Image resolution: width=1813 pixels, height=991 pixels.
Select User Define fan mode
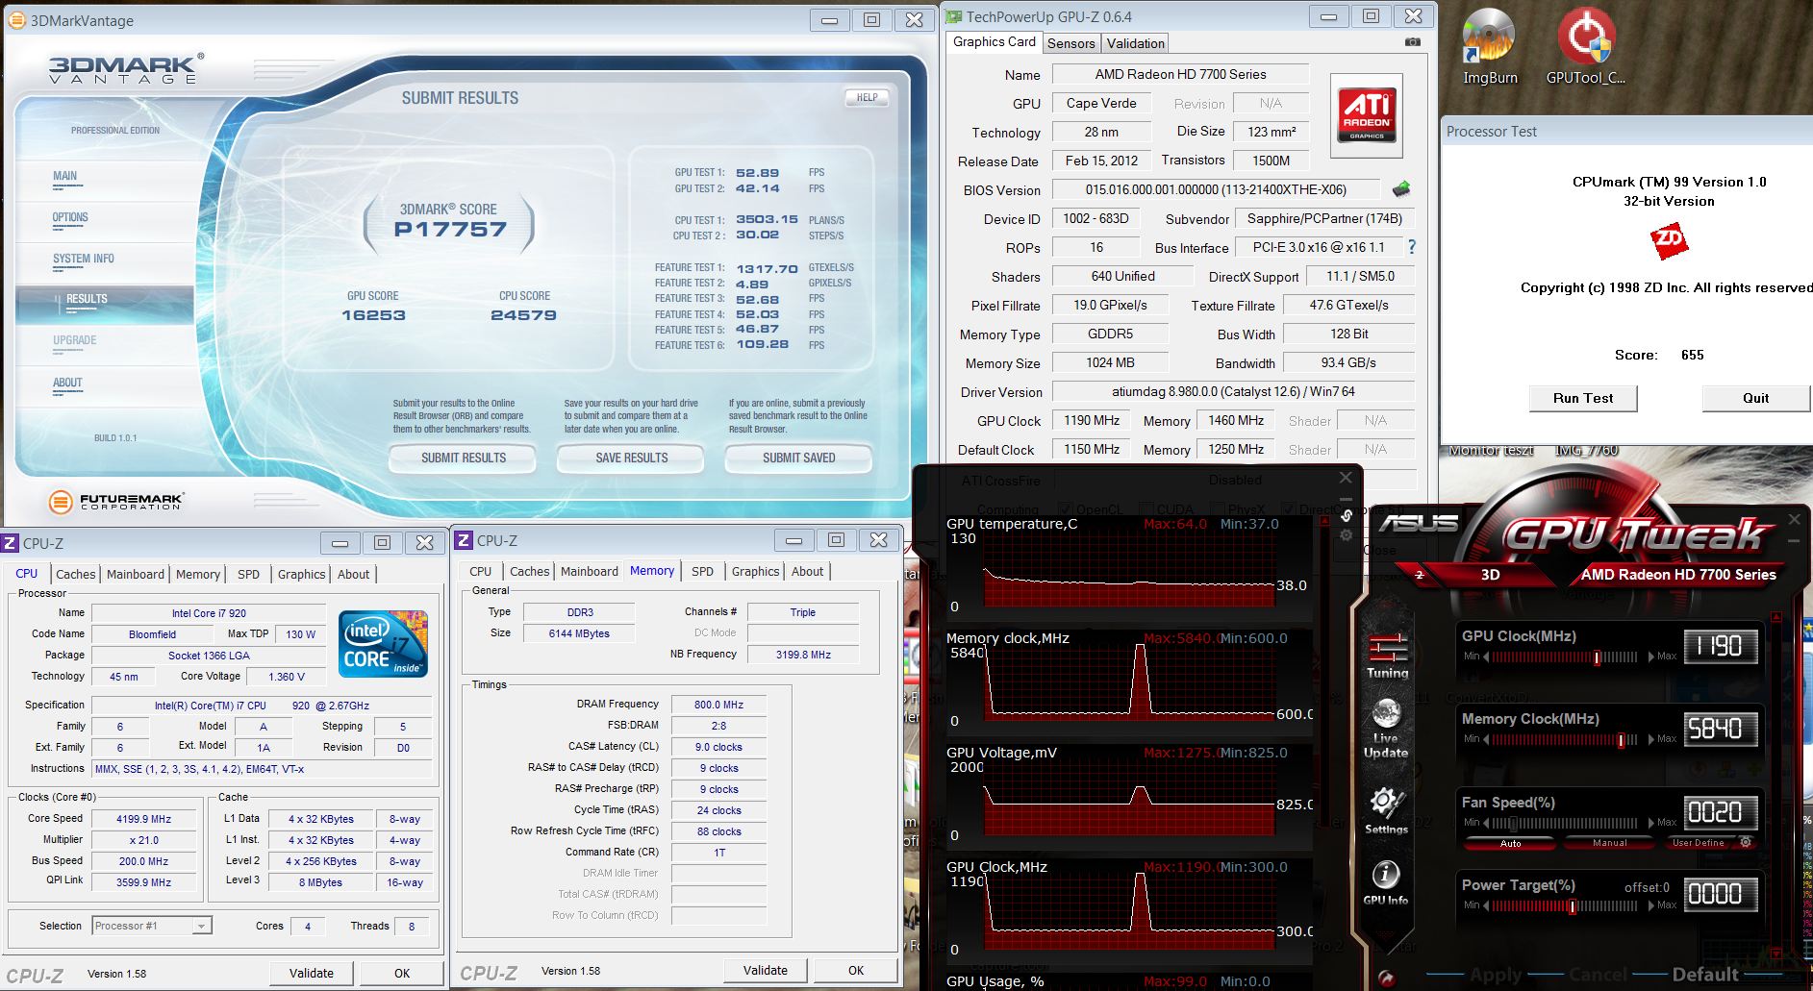pos(1699,843)
